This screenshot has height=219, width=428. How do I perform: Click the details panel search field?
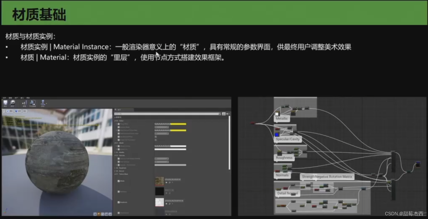pos(166,114)
